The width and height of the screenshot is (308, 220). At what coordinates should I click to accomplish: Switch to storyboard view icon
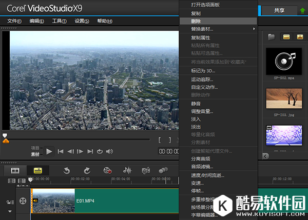pos(15,170)
